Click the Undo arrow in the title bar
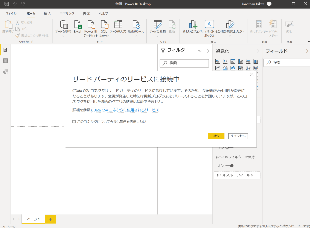This screenshot has height=228, width=310. (x=15, y=4)
